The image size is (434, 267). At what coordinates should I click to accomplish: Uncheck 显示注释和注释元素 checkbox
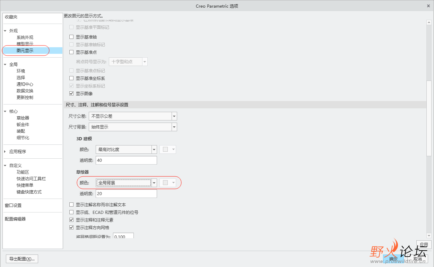tap(71, 220)
